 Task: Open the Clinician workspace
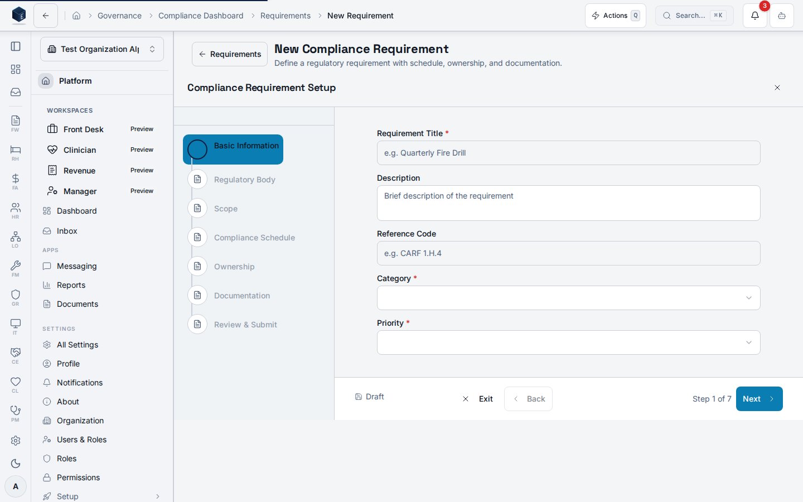[x=102, y=150]
